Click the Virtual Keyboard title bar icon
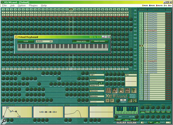Screen dimensions: 173x125 (x=16, y=37)
